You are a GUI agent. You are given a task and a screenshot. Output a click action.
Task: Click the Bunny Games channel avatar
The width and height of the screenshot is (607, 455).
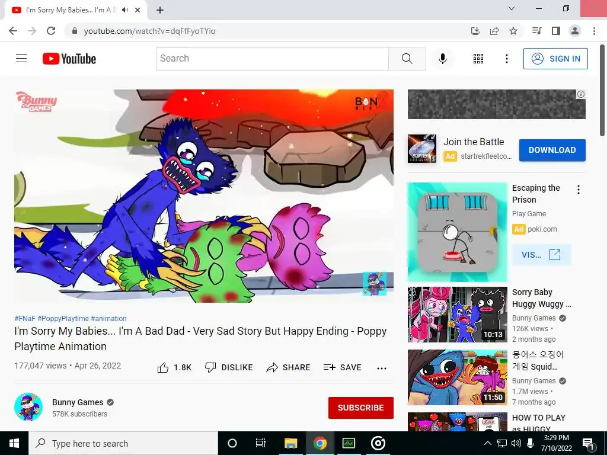[28, 407]
